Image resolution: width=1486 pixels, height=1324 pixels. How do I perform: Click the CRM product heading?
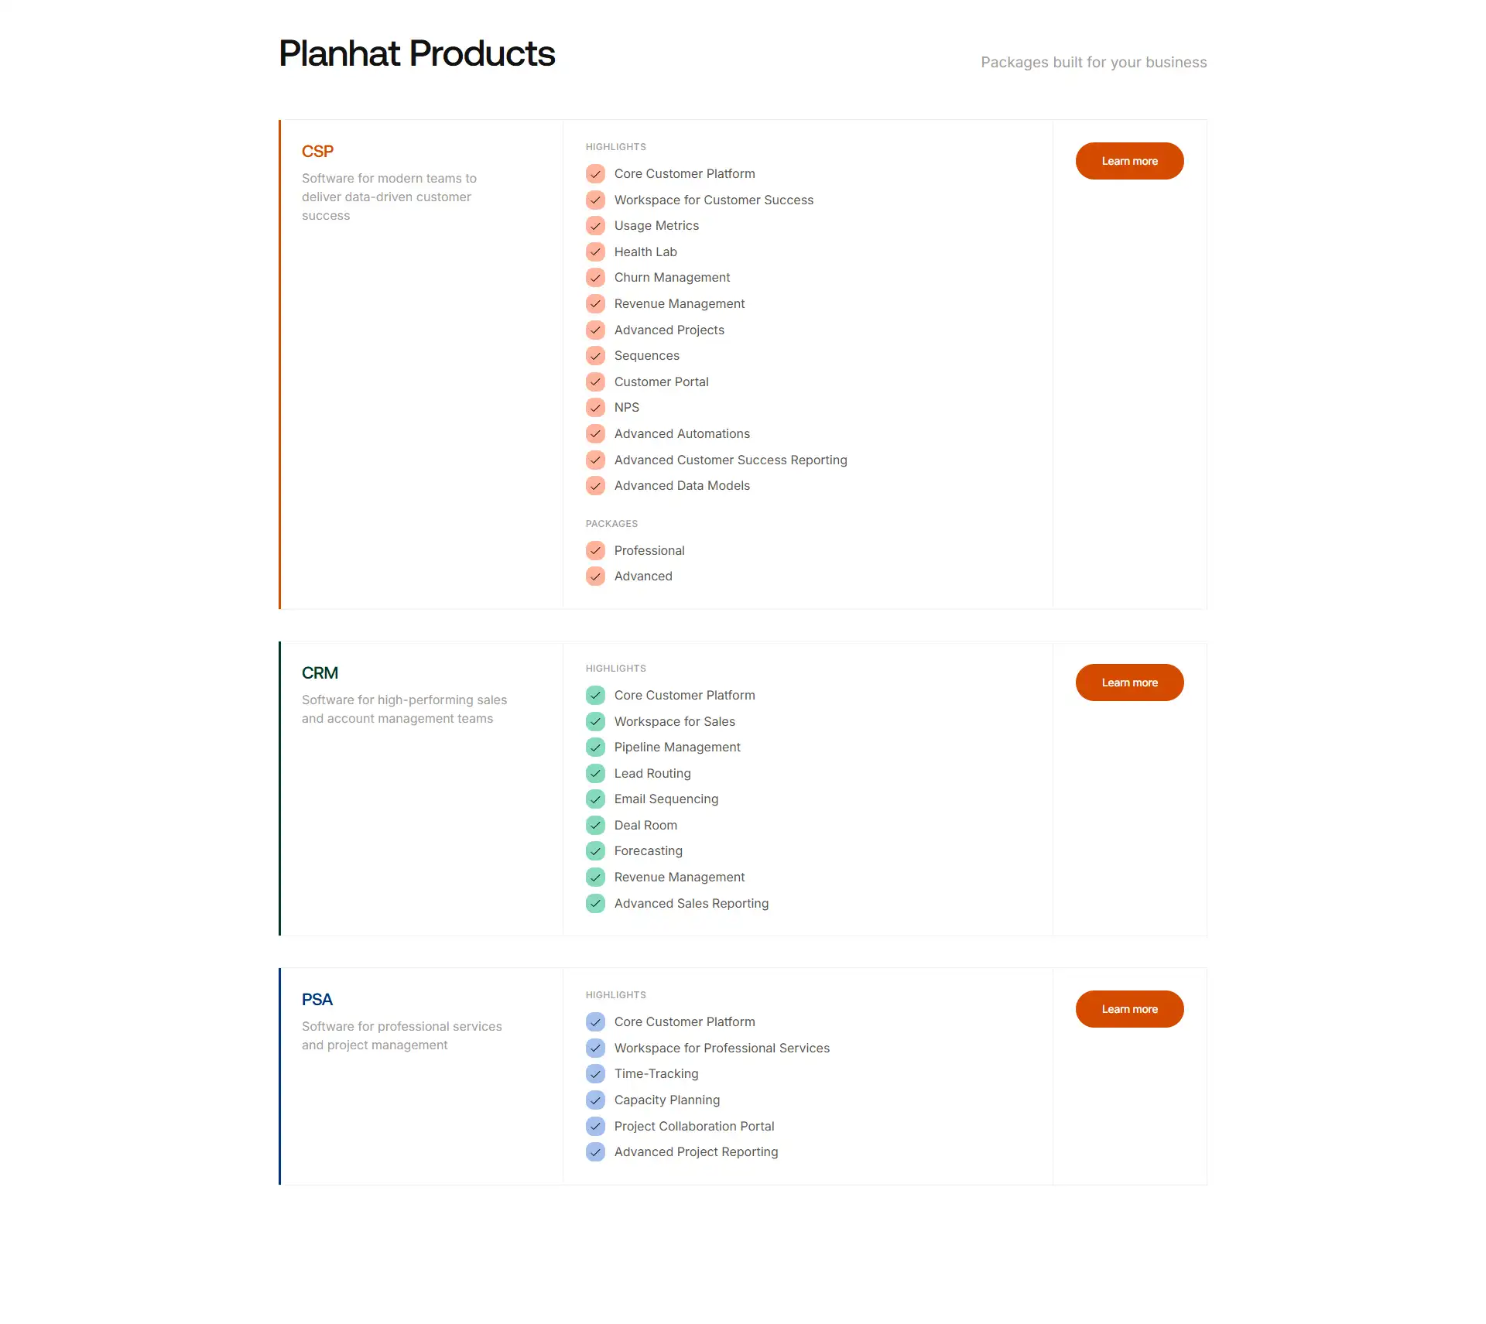pyautogui.click(x=320, y=673)
